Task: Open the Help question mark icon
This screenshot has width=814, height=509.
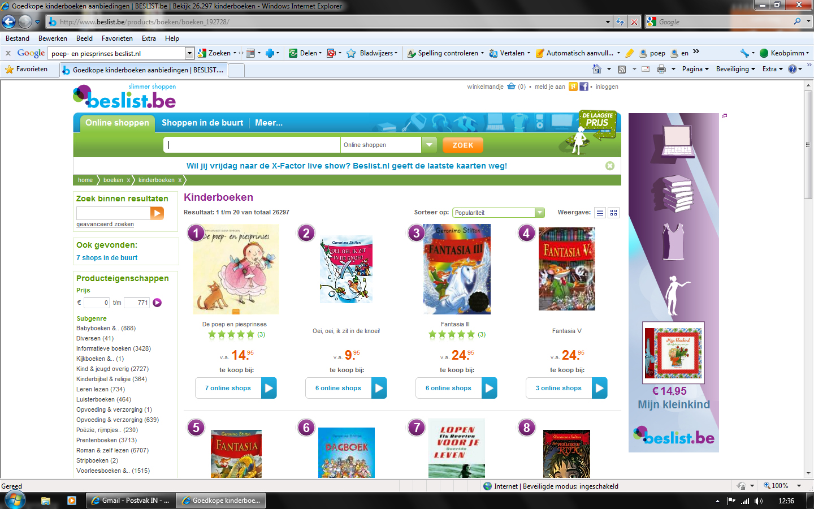Action: coord(793,69)
